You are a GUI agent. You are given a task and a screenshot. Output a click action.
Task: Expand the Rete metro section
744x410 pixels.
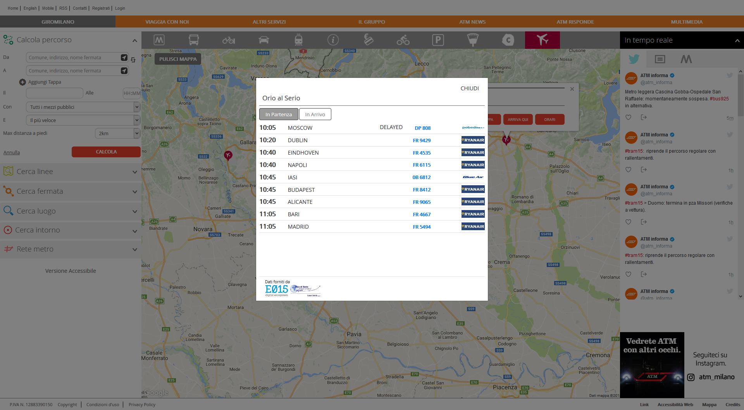(x=71, y=249)
